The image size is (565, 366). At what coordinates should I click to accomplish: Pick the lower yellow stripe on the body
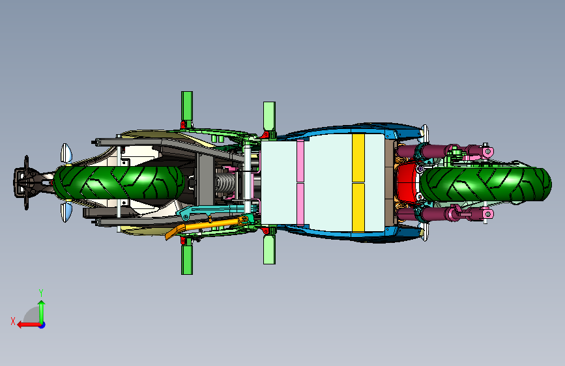tap(358, 208)
